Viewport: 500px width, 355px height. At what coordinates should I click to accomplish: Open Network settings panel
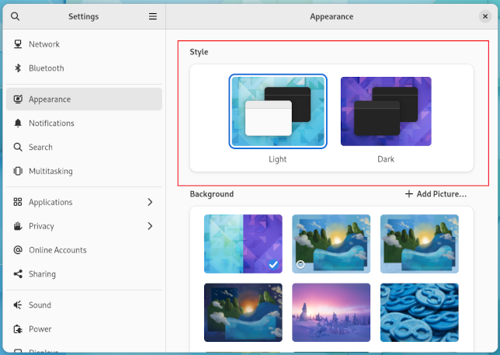pos(84,44)
